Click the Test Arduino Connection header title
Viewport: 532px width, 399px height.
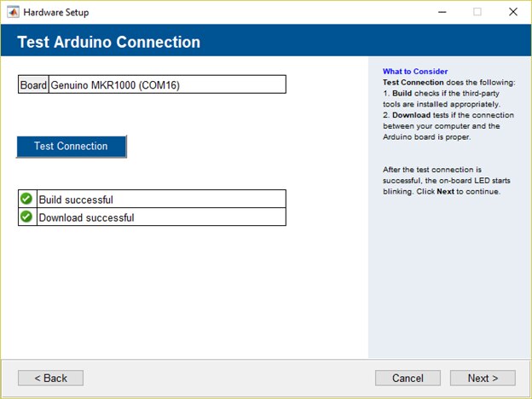(x=108, y=43)
